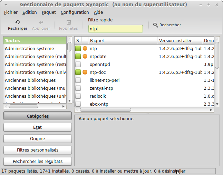Image resolution: width=223 pixels, height=175 pixels.
Task: Select the Filtres personnalisés button
Action: [x=38, y=150]
